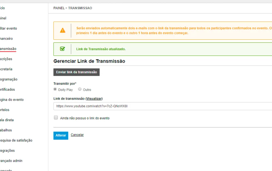This screenshot has width=272, height=171.
Task: Click the blue Alterar button
Action: (x=61, y=135)
